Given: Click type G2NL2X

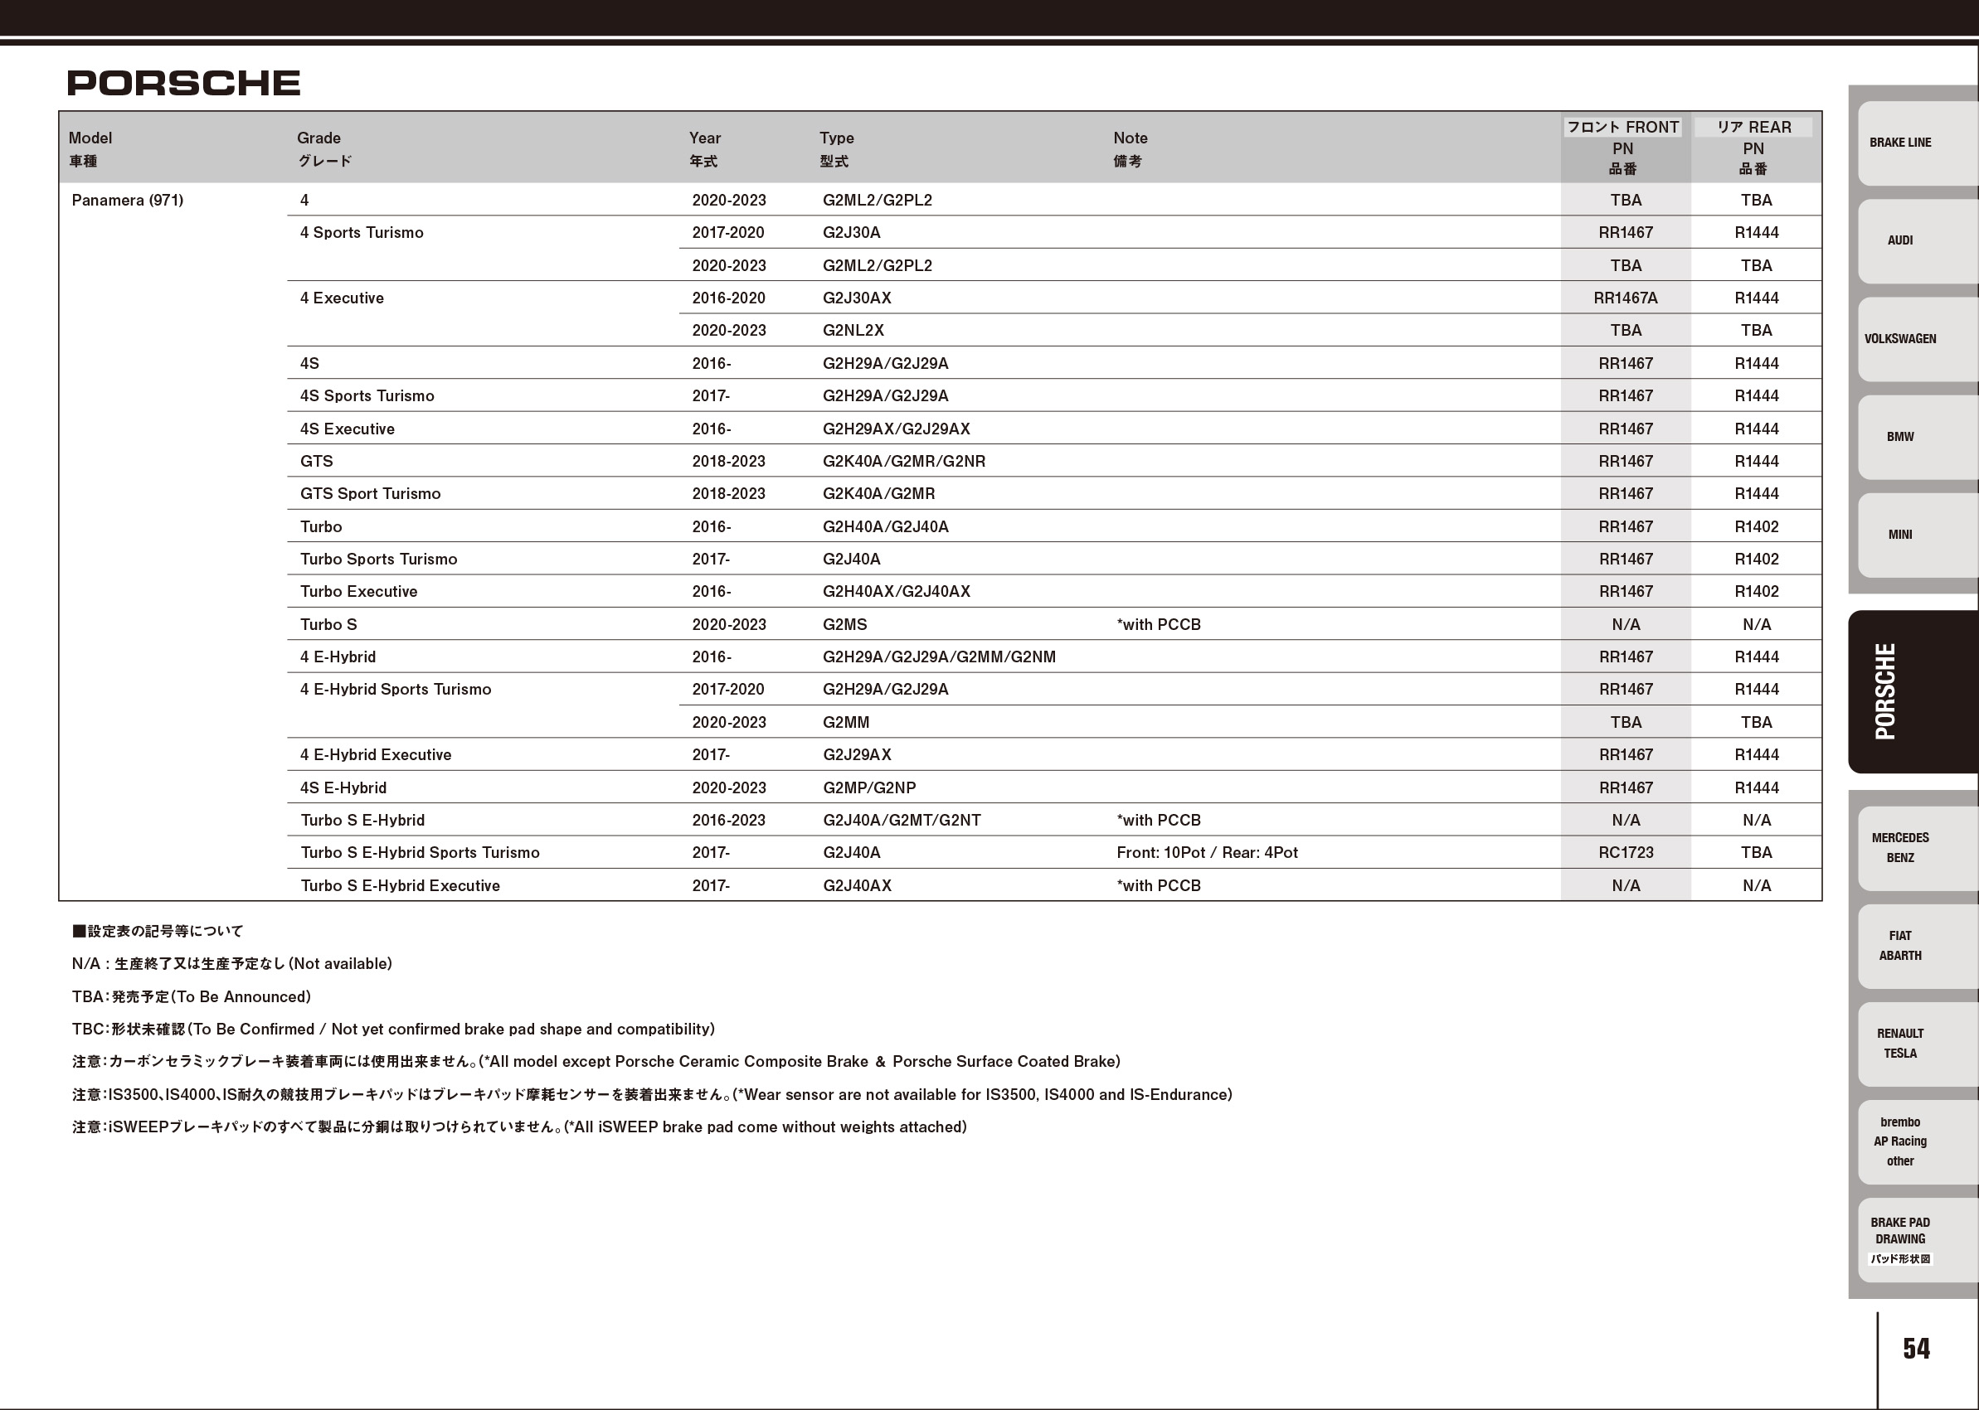Looking at the screenshot, I should pyautogui.click(x=853, y=331).
